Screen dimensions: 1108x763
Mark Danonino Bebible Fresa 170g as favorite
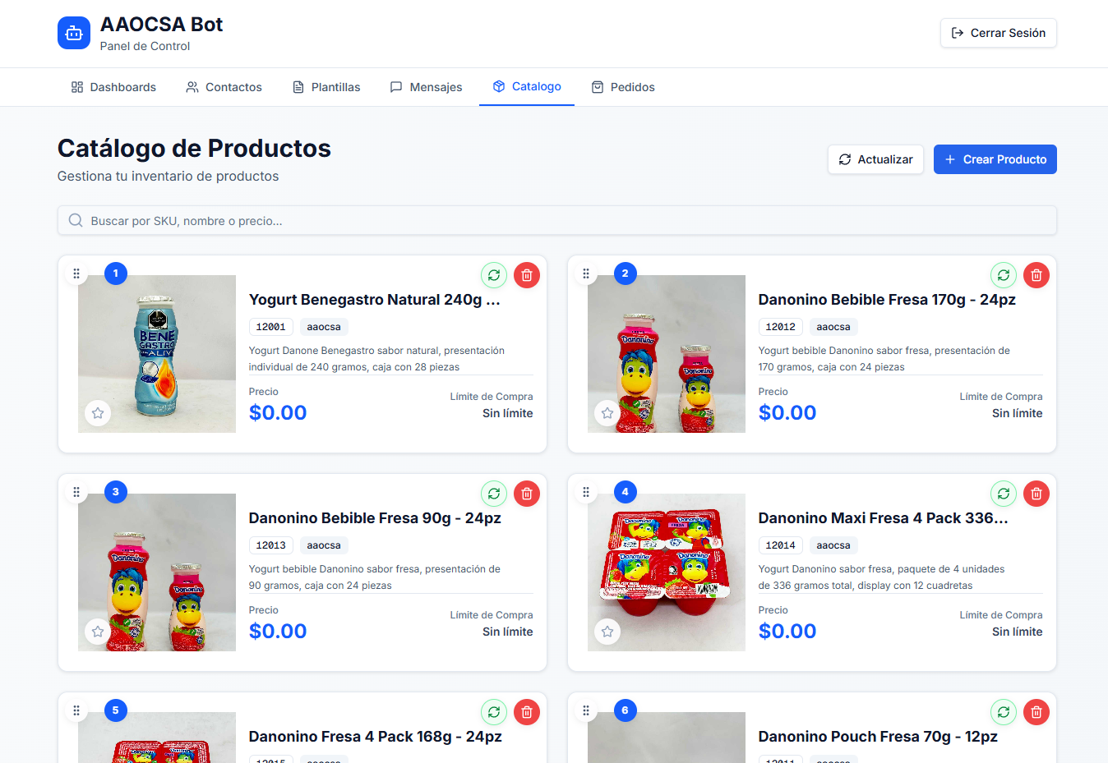(x=607, y=413)
